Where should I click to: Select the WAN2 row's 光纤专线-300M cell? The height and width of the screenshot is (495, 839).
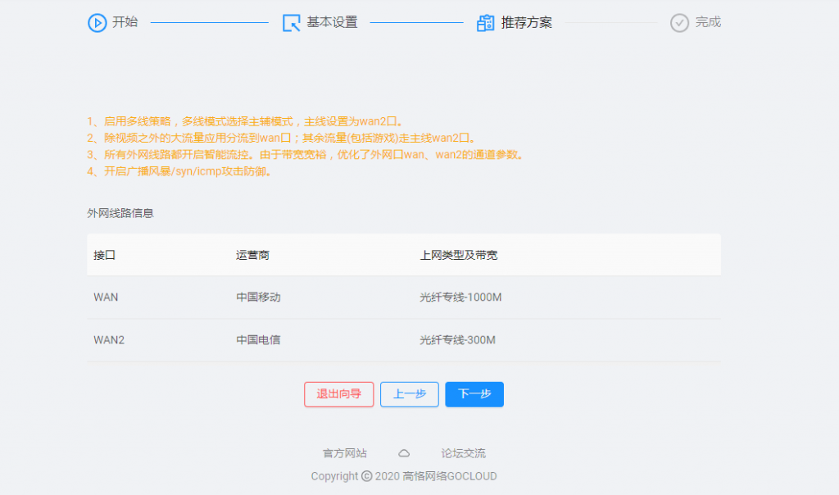[457, 340]
